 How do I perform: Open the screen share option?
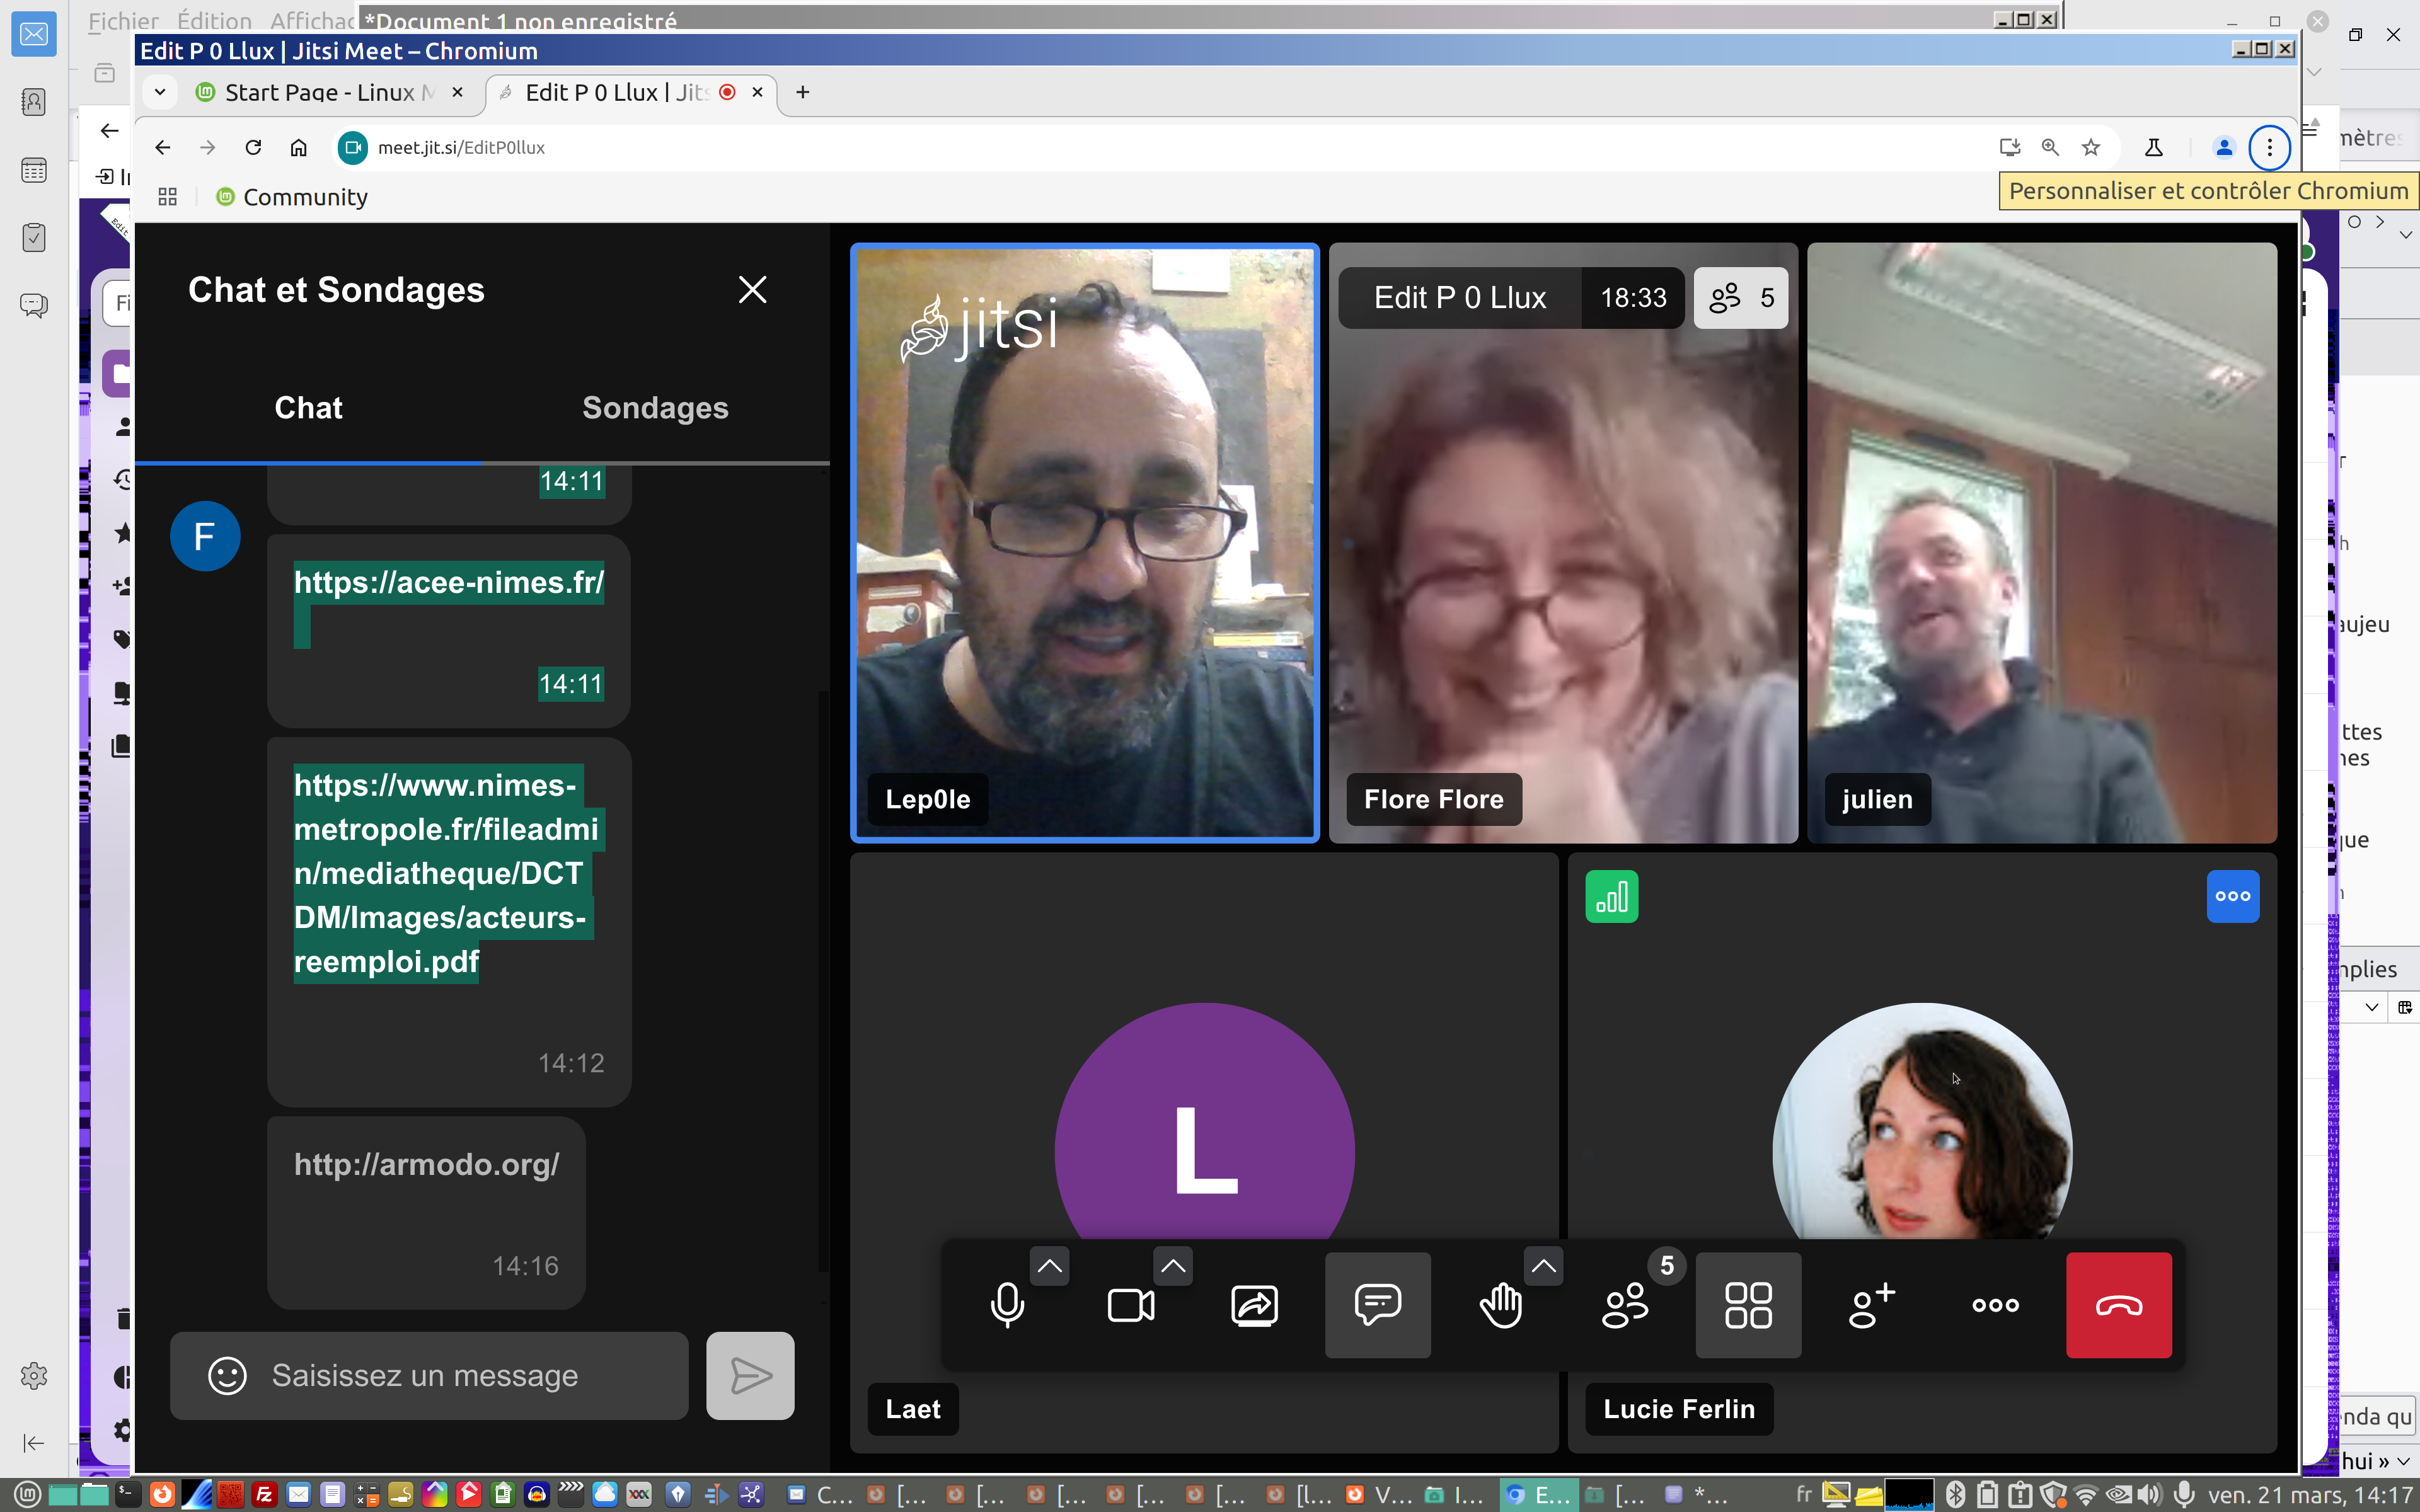point(1254,1305)
